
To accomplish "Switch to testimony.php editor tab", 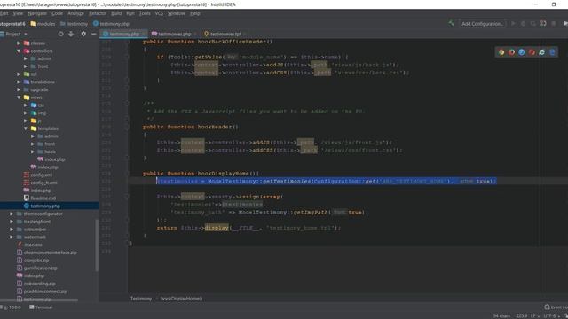I will coord(124,34).
